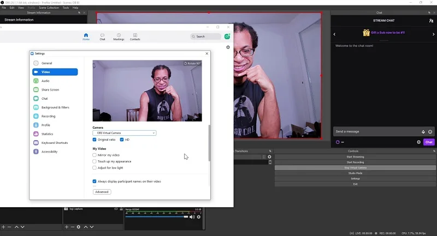Click the Zoom Search field
This screenshot has height=236, width=437.
(206, 37)
